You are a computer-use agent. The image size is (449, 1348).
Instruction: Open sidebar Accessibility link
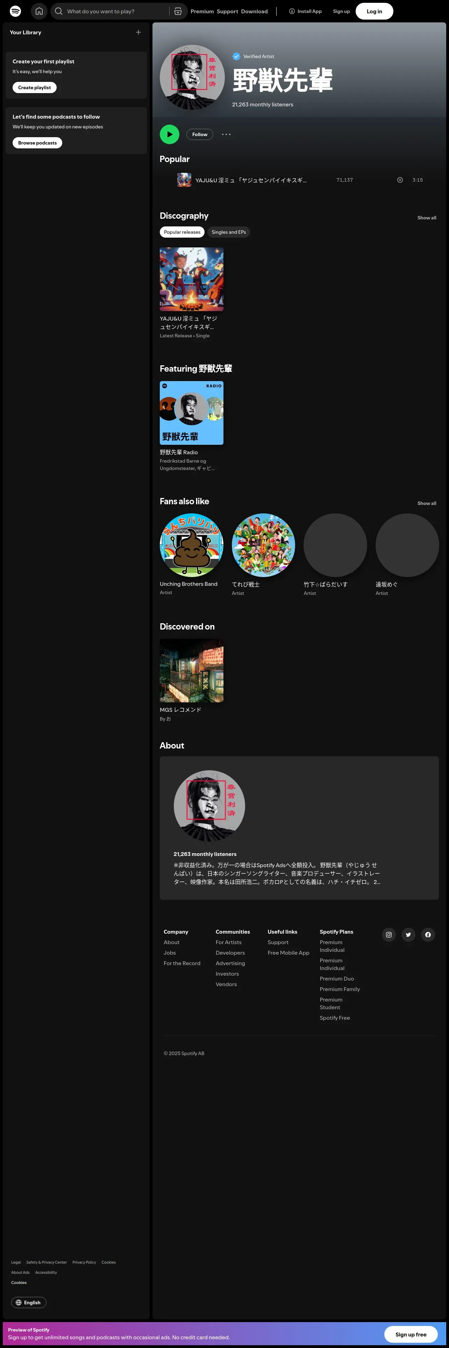coord(46,1272)
